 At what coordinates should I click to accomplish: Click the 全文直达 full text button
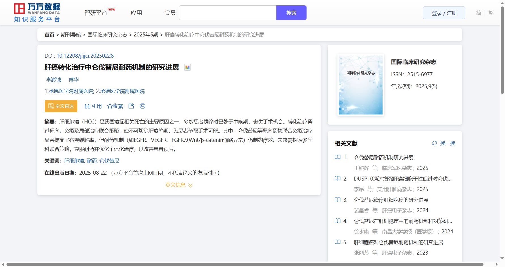click(61, 106)
